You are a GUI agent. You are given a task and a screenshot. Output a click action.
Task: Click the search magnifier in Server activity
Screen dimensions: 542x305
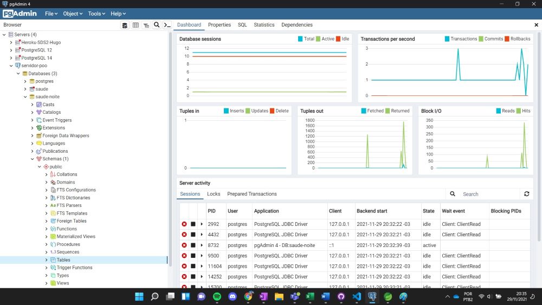(x=453, y=194)
